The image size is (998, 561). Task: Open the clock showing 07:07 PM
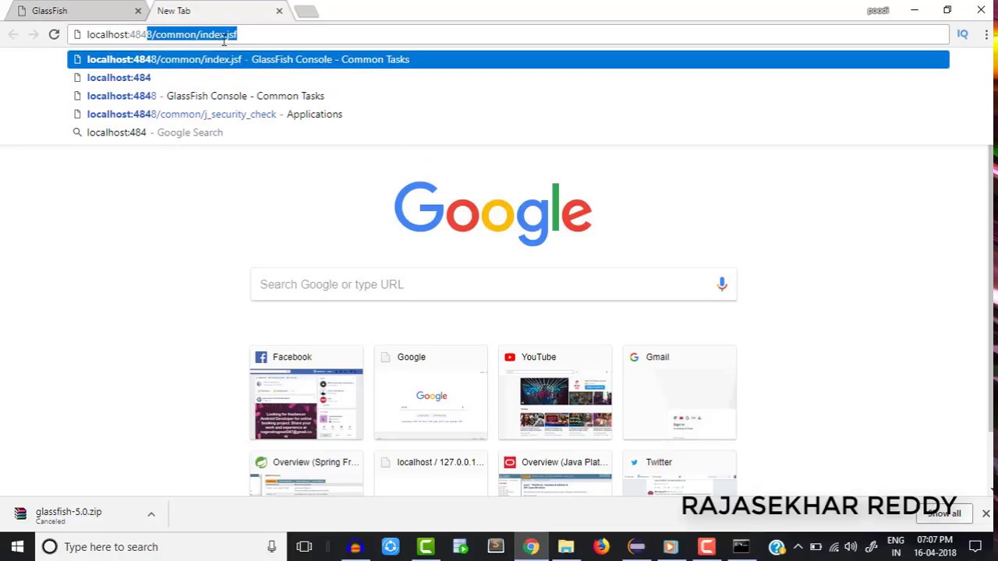935,547
